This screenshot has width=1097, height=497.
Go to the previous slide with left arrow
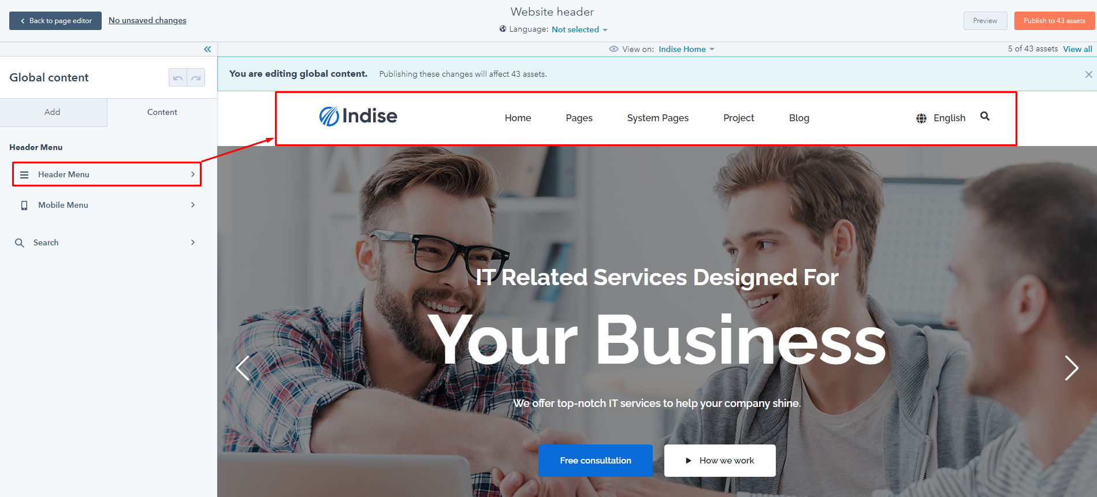pyautogui.click(x=243, y=368)
